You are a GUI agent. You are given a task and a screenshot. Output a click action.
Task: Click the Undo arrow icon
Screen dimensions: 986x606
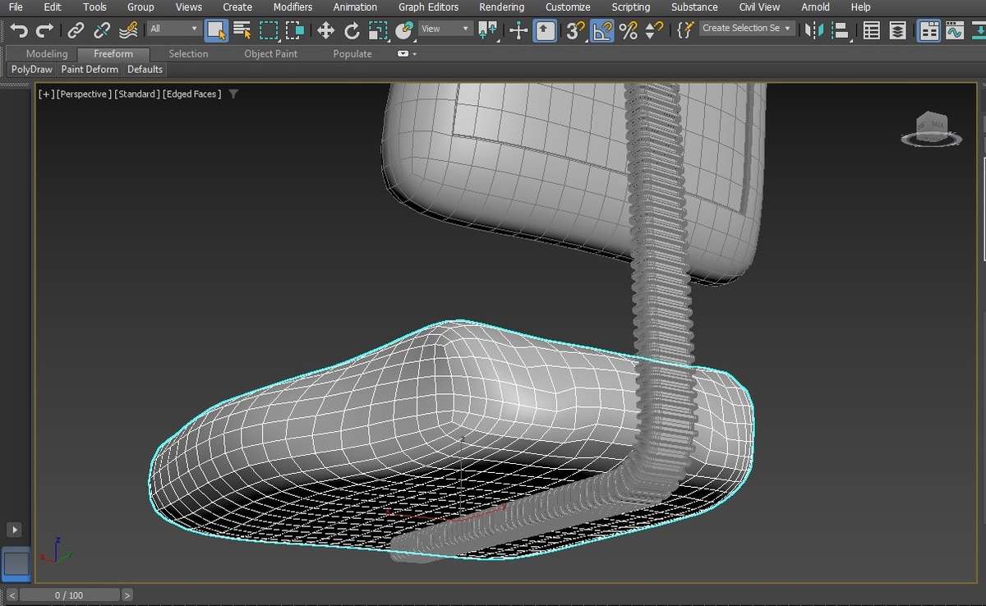tap(18, 30)
